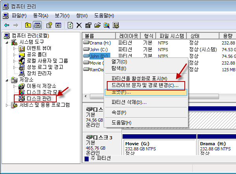Expand 서비스 및 응용 프로그램 node

7,105
